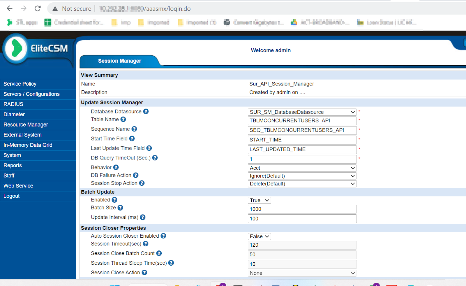Go to System in sidebar
The width and height of the screenshot is (466, 286).
38,155
